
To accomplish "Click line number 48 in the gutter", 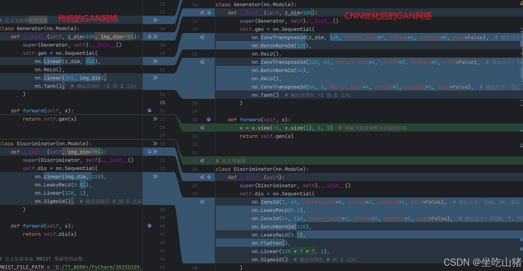I will click(x=195, y=268).
